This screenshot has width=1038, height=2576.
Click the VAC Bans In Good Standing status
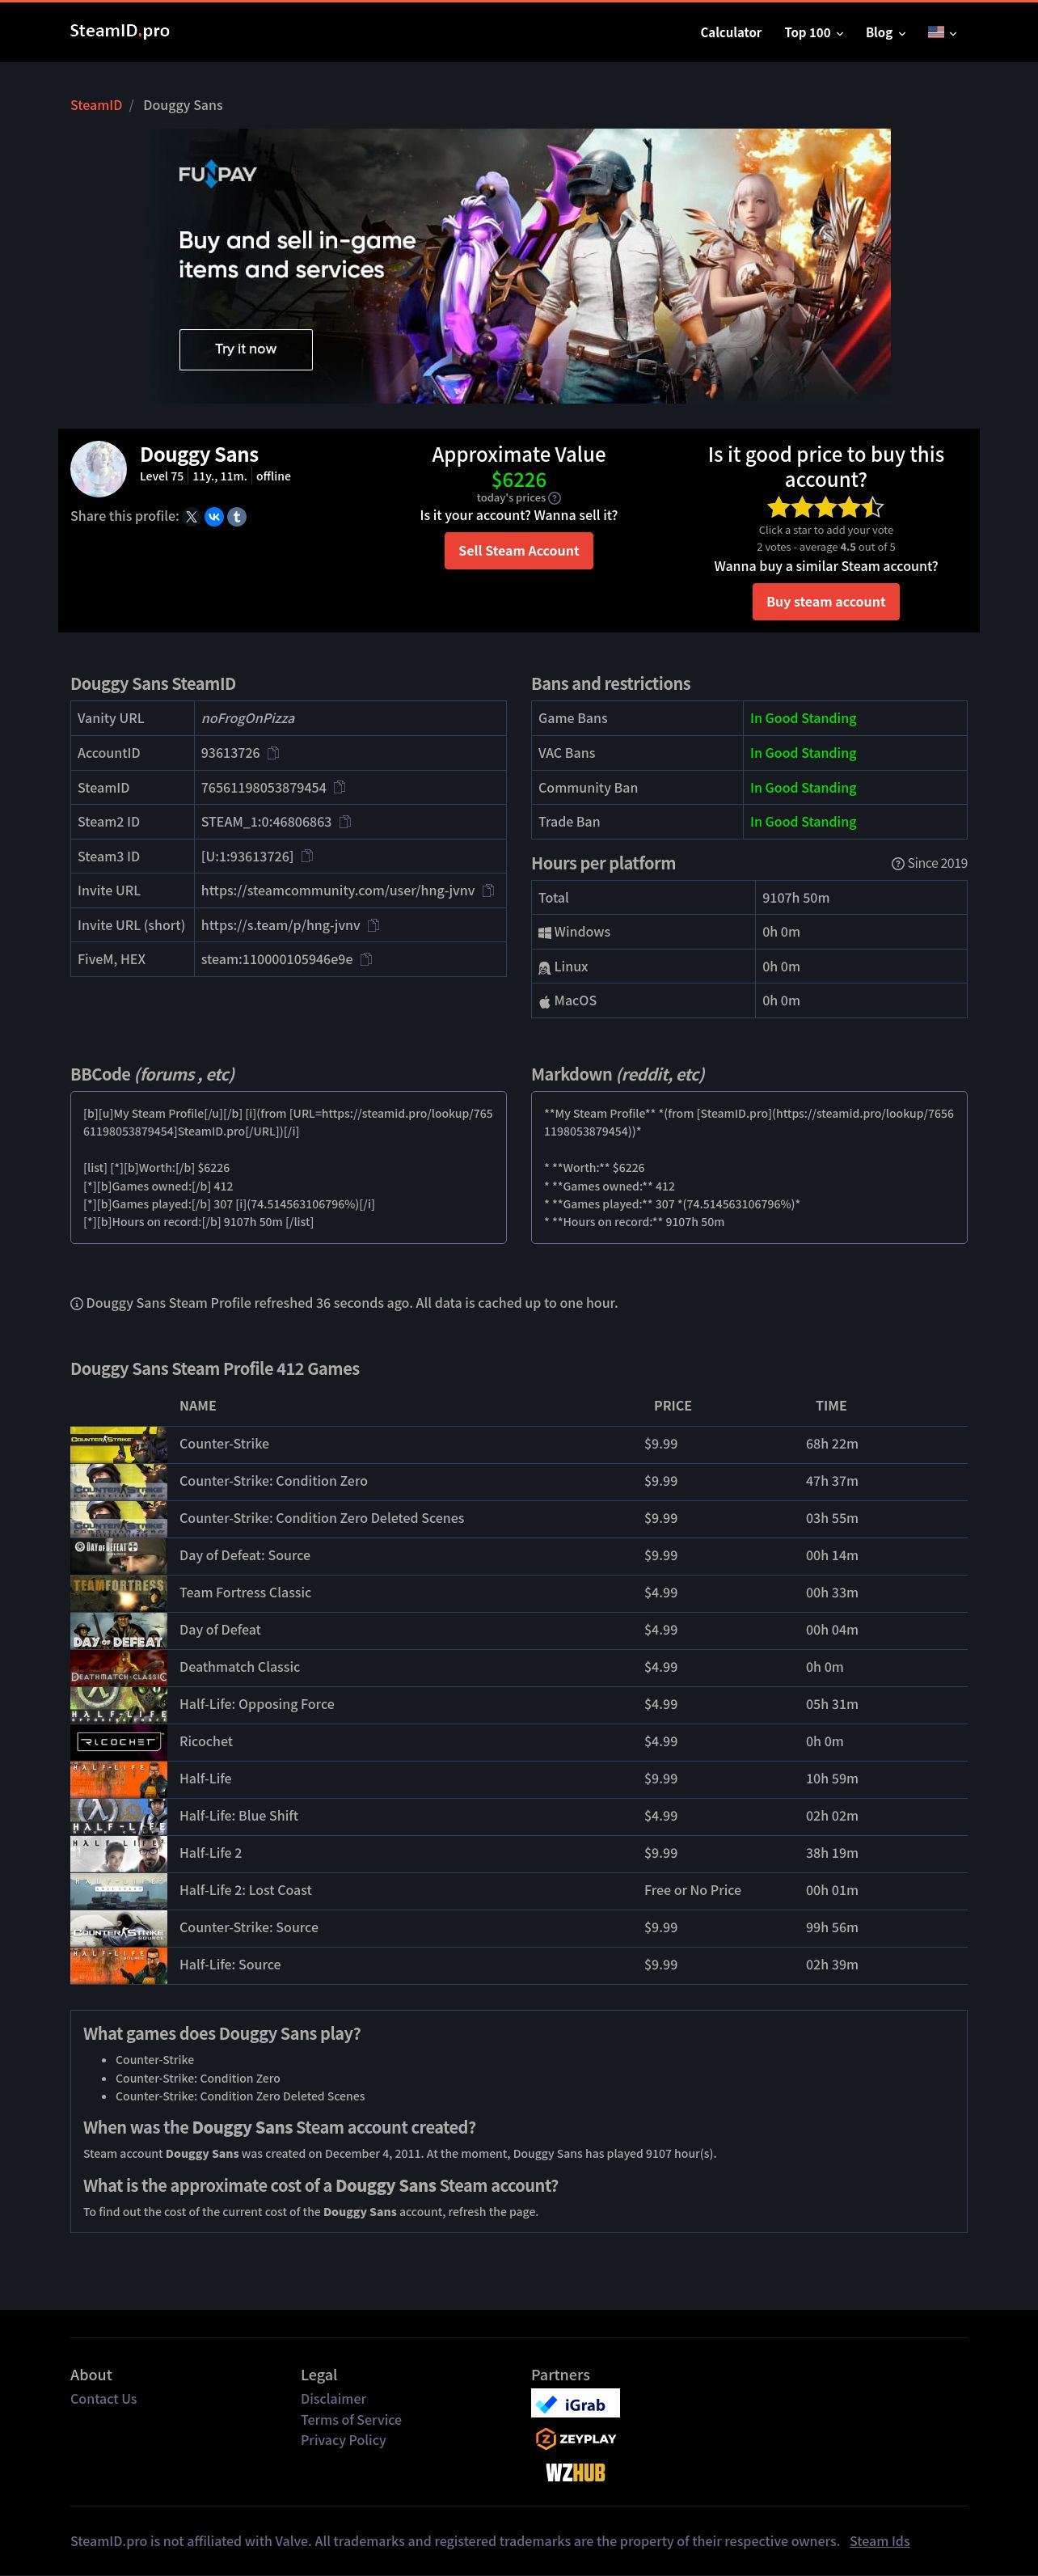(803, 753)
